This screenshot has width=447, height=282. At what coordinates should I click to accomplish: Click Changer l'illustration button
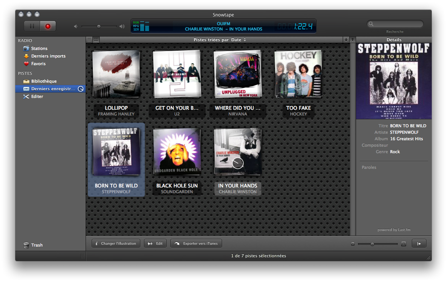coord(116,244)
